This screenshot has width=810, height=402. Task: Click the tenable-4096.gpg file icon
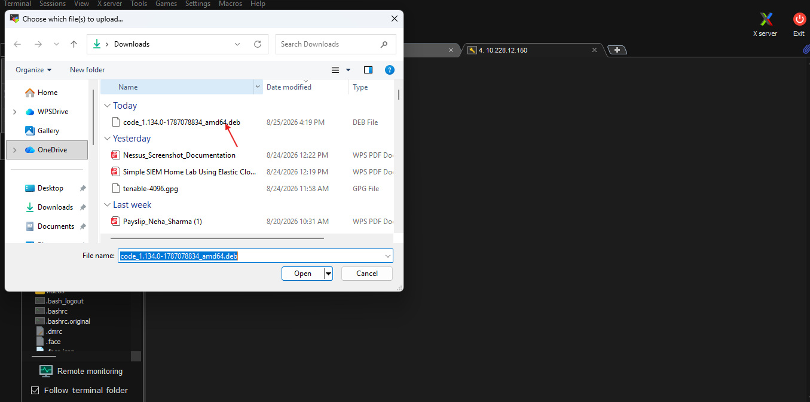(x=116, y=189)
